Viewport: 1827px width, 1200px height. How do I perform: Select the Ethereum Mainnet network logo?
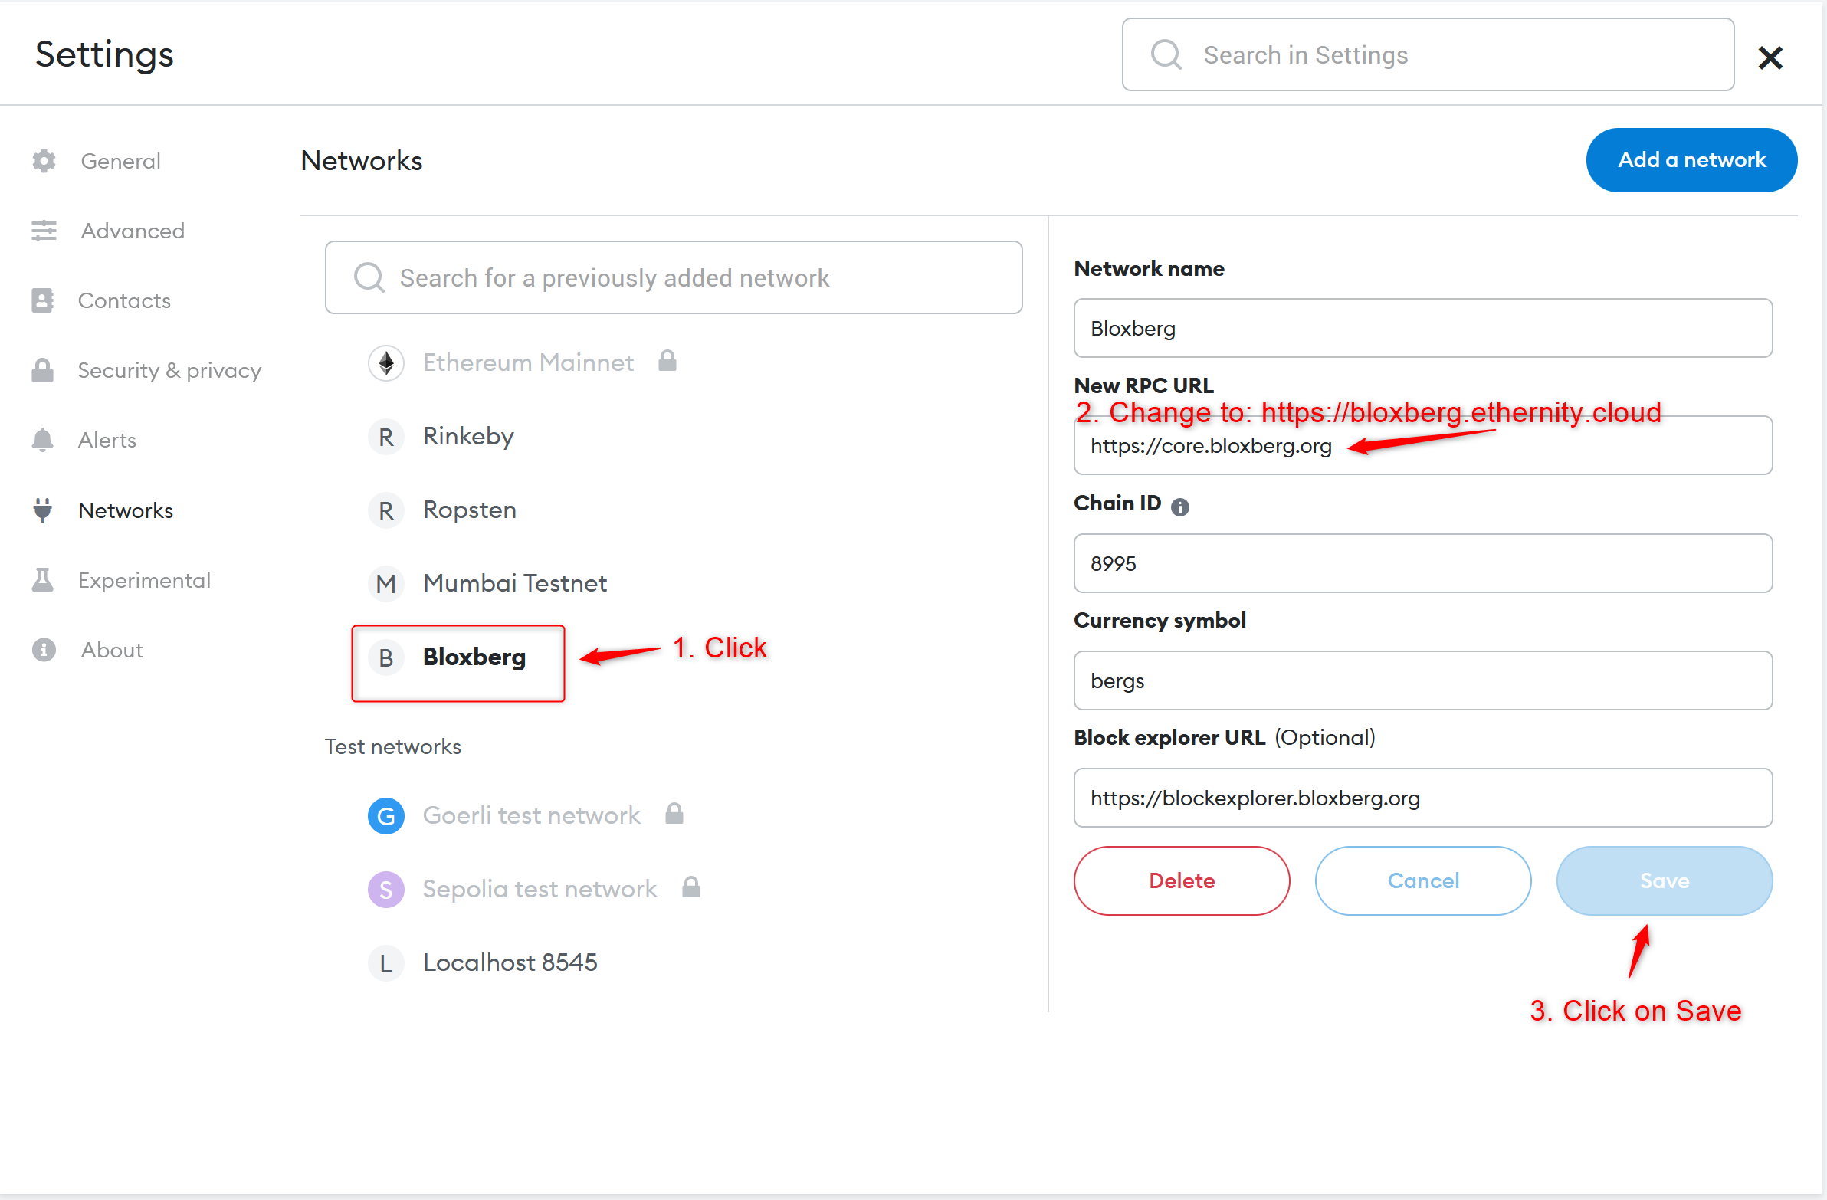[386, 362]
